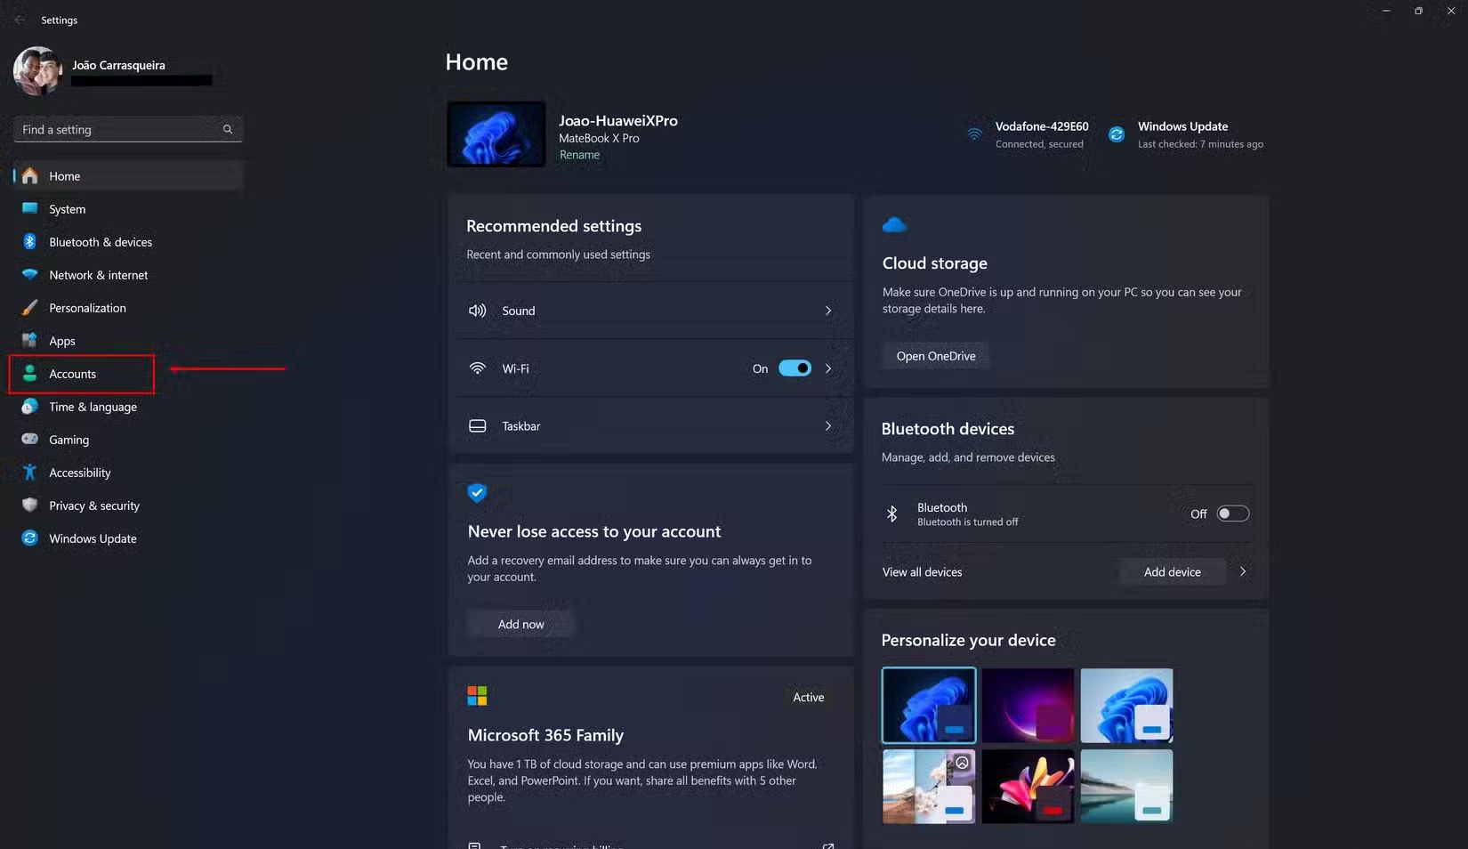The height and width of the screenshot is (849, 1468).
Task: Click the Gaming controller icon in sidebar
Action: [x=29, y=440]
